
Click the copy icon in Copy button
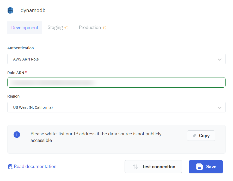point(194,136)
